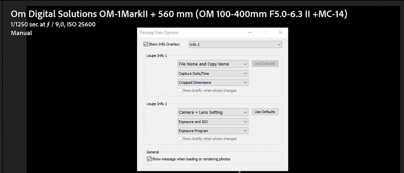Click the disabled maximize icon of the dialog
Viewport: 404px width, 173px height.
tap(265, 32)
